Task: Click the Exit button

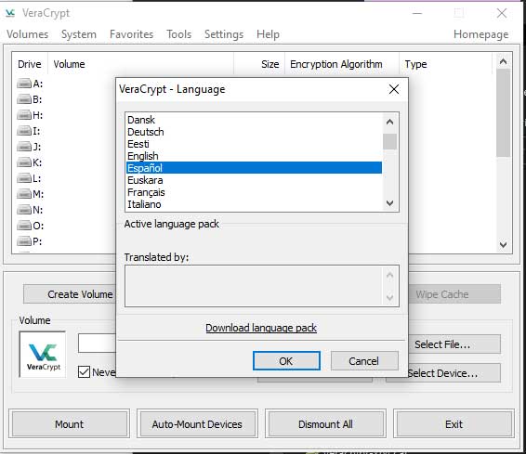Action: [454, 424]
